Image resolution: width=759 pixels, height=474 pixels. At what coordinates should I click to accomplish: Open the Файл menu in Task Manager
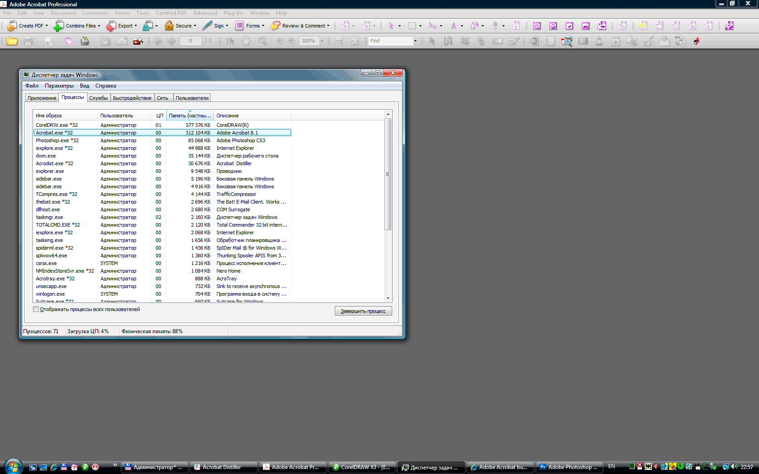[32, 86]
